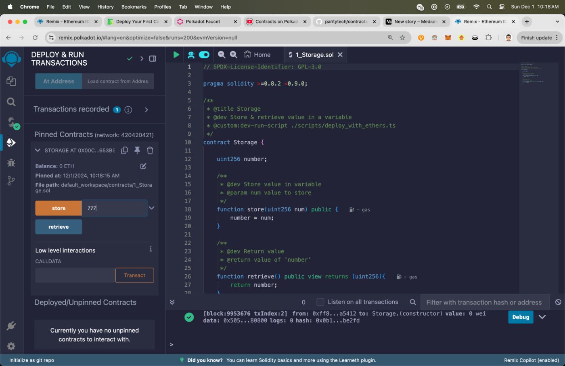The width and height of the screenshot is (565, 366).
Task: Click the blue retrieve button
Action: coord(59,227)
